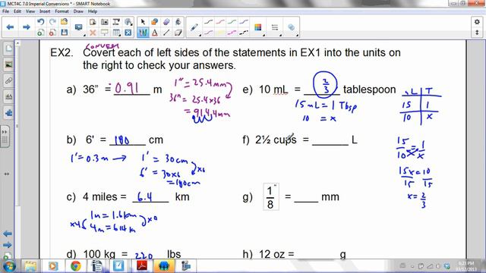Select the Pens tool

pos(143,32)
